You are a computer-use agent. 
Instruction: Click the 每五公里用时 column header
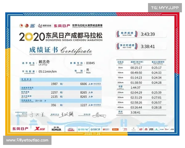(x=158, y=63)
